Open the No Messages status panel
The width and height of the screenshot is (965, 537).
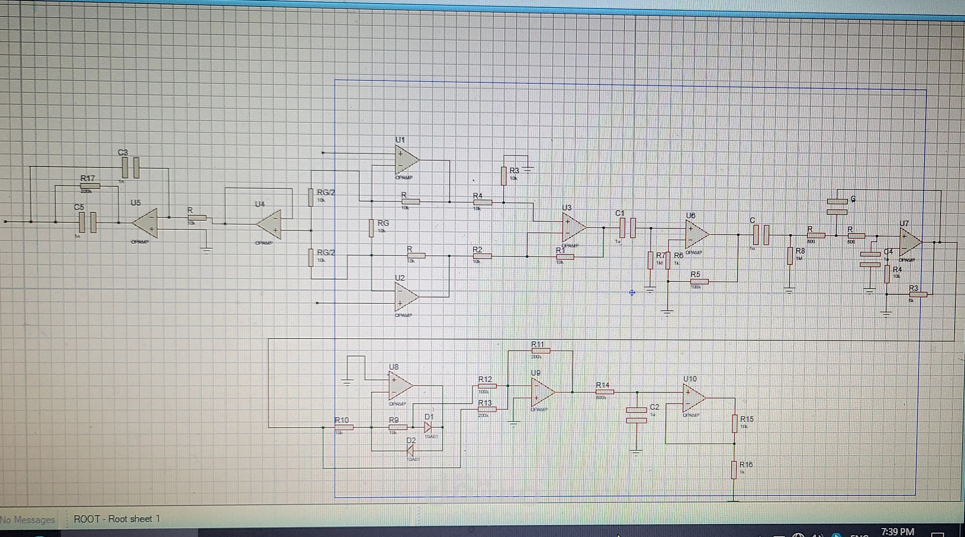(x=28, y=520)
